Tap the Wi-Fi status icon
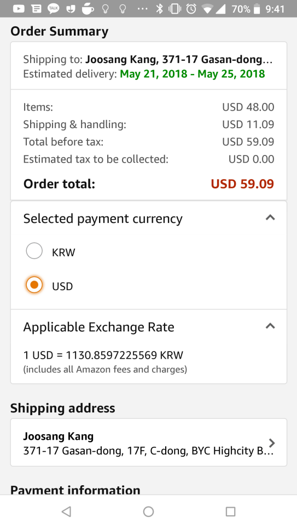 tap(207, 8)
